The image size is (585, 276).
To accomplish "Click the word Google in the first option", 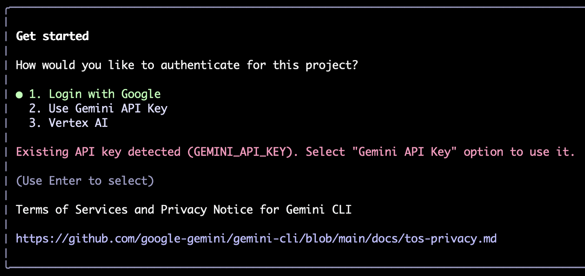I will pyautogui.click(x=141, y=94).
